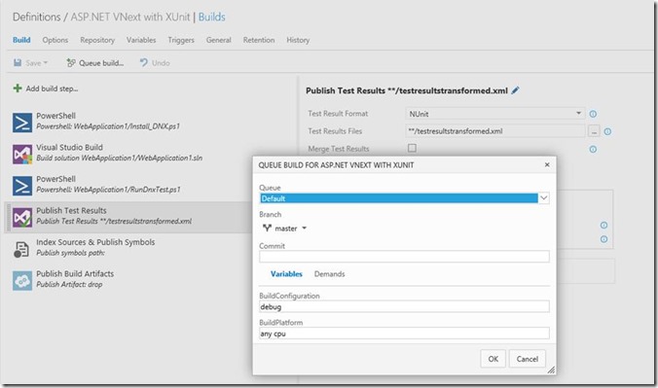
Task: Click the green plus Add build step icon
Action: (x=18, y=88)
